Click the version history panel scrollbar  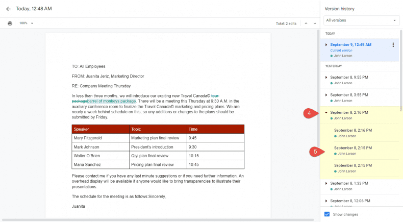pos(401,71)
